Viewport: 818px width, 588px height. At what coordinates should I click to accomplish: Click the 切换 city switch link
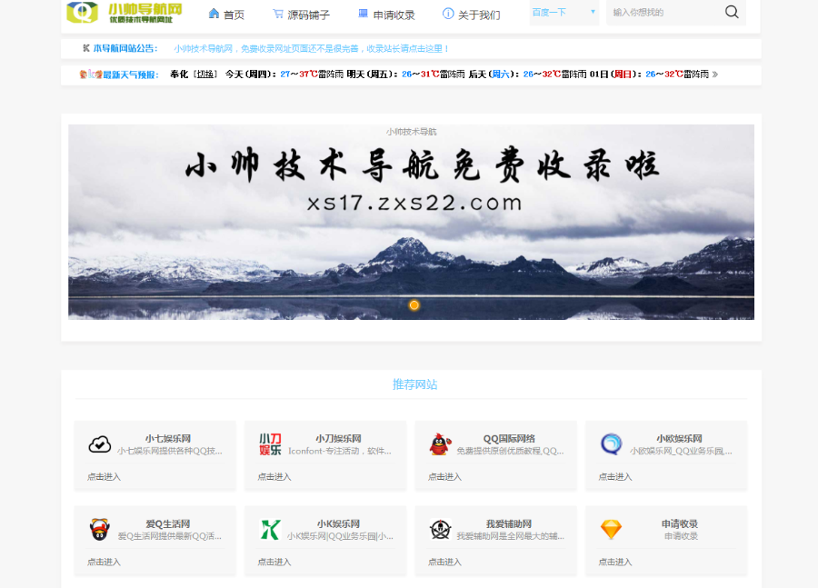pyautogui.click(x=205, y=75)
